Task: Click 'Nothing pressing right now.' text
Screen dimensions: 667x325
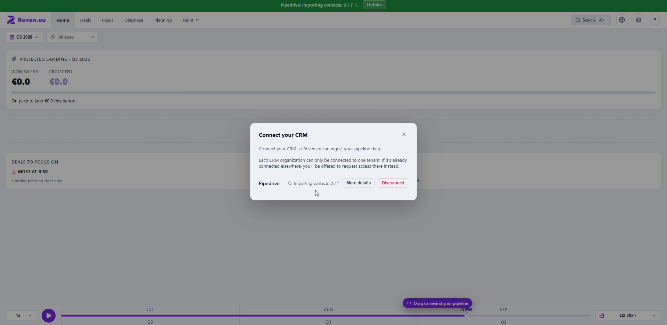Action: [x=37, y=181]
